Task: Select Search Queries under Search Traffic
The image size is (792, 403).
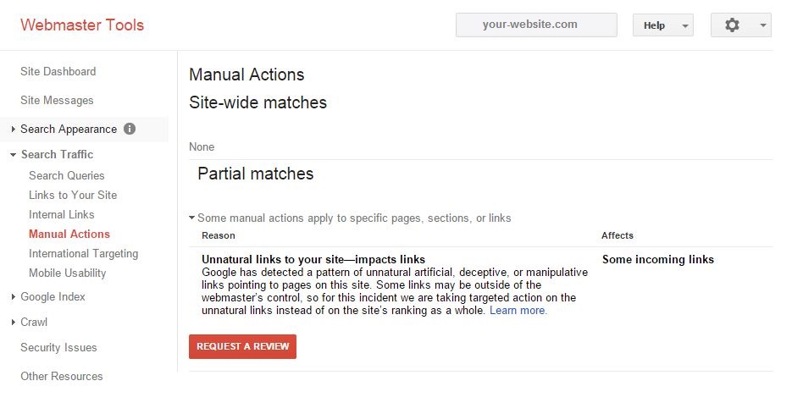Action: coord(67,176)
